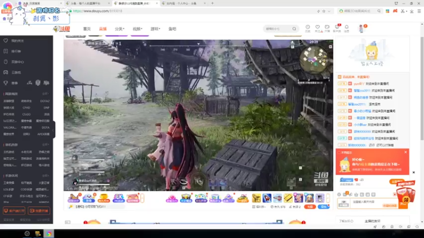Open the CFHD category link
Image resolution: width=424 pixels, height=238 pixels.
click(26, 108)
